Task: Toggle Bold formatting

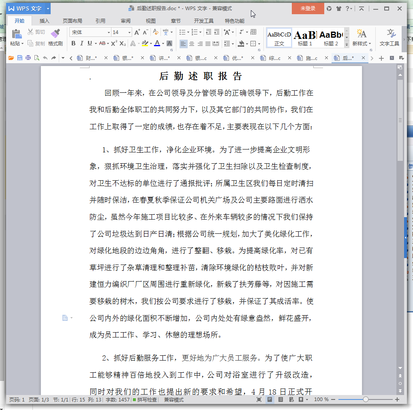Action: pos(73,43)
